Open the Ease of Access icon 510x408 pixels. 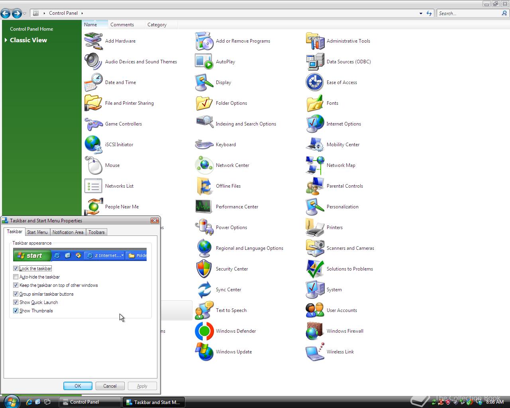315,82
